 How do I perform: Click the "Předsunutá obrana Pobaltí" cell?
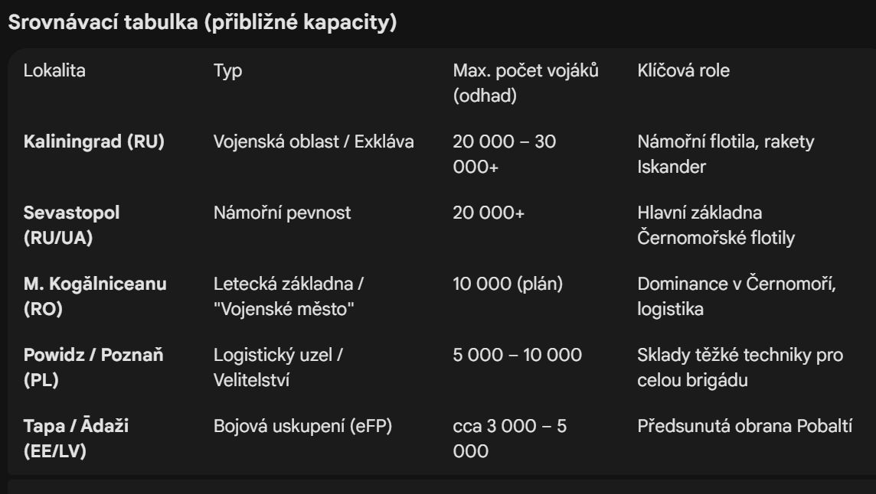point(744,427)
